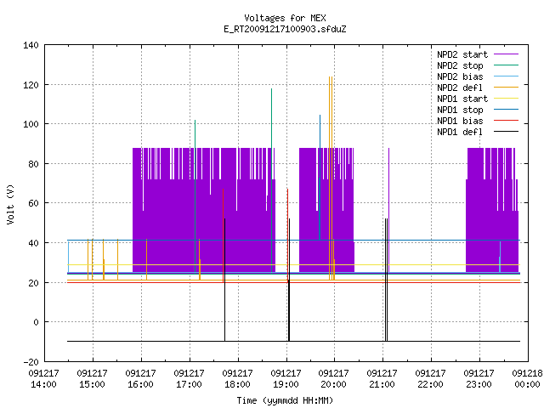This screenshot has width=544, height=408.
Task: Click purple NPD2 start block between 16:00 and 18:45
Action: pyautogui.click(x=204, y=210)
